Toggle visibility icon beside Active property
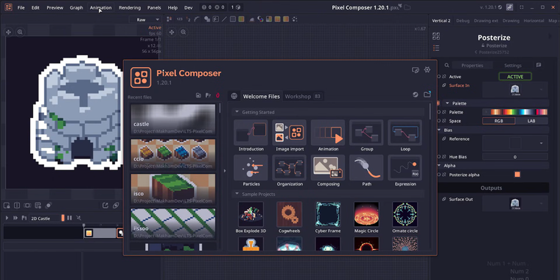This screenshot has width=560, height=280. pos(444,77)
